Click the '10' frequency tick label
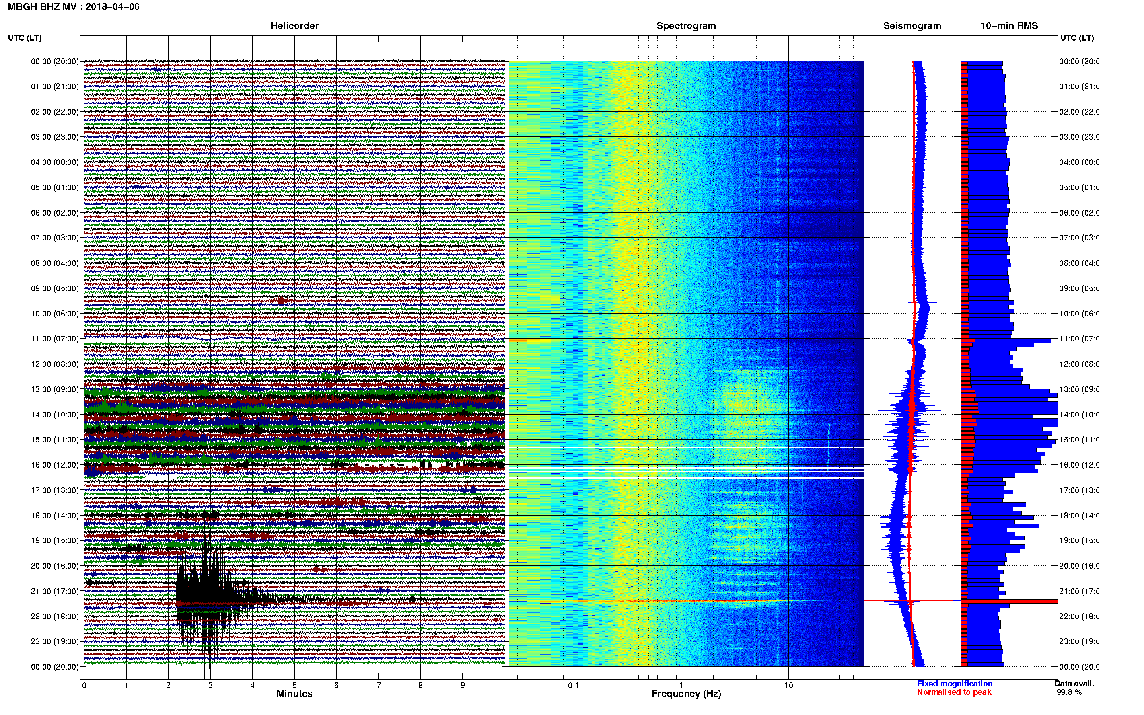 coord(788,686)
